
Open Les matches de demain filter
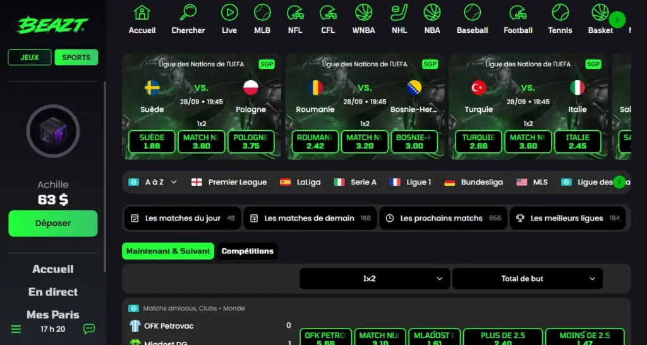pos(310,218)
